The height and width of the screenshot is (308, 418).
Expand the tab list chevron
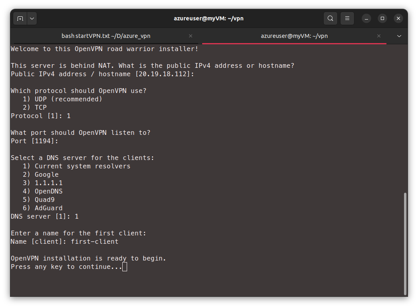(x=399, y=36)
